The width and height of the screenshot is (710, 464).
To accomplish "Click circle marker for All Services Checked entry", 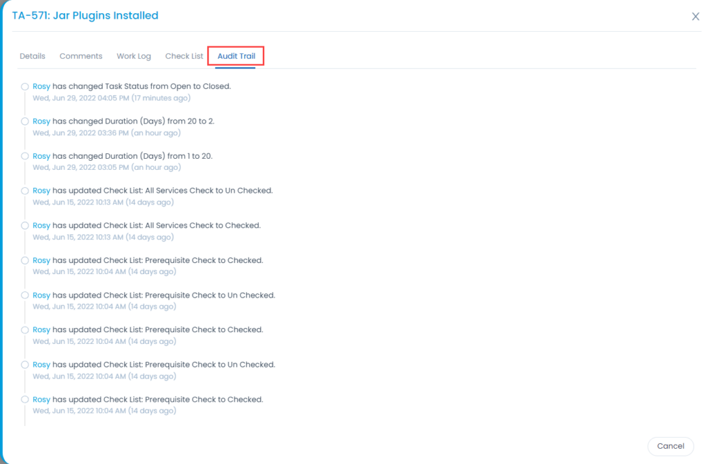I will (x=25, y=225).
